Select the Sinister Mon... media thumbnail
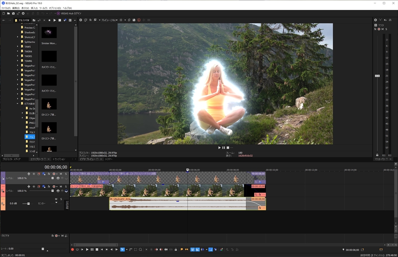Image resolution: width=398 pixels, height=257 pixels. tap(49, 33)
